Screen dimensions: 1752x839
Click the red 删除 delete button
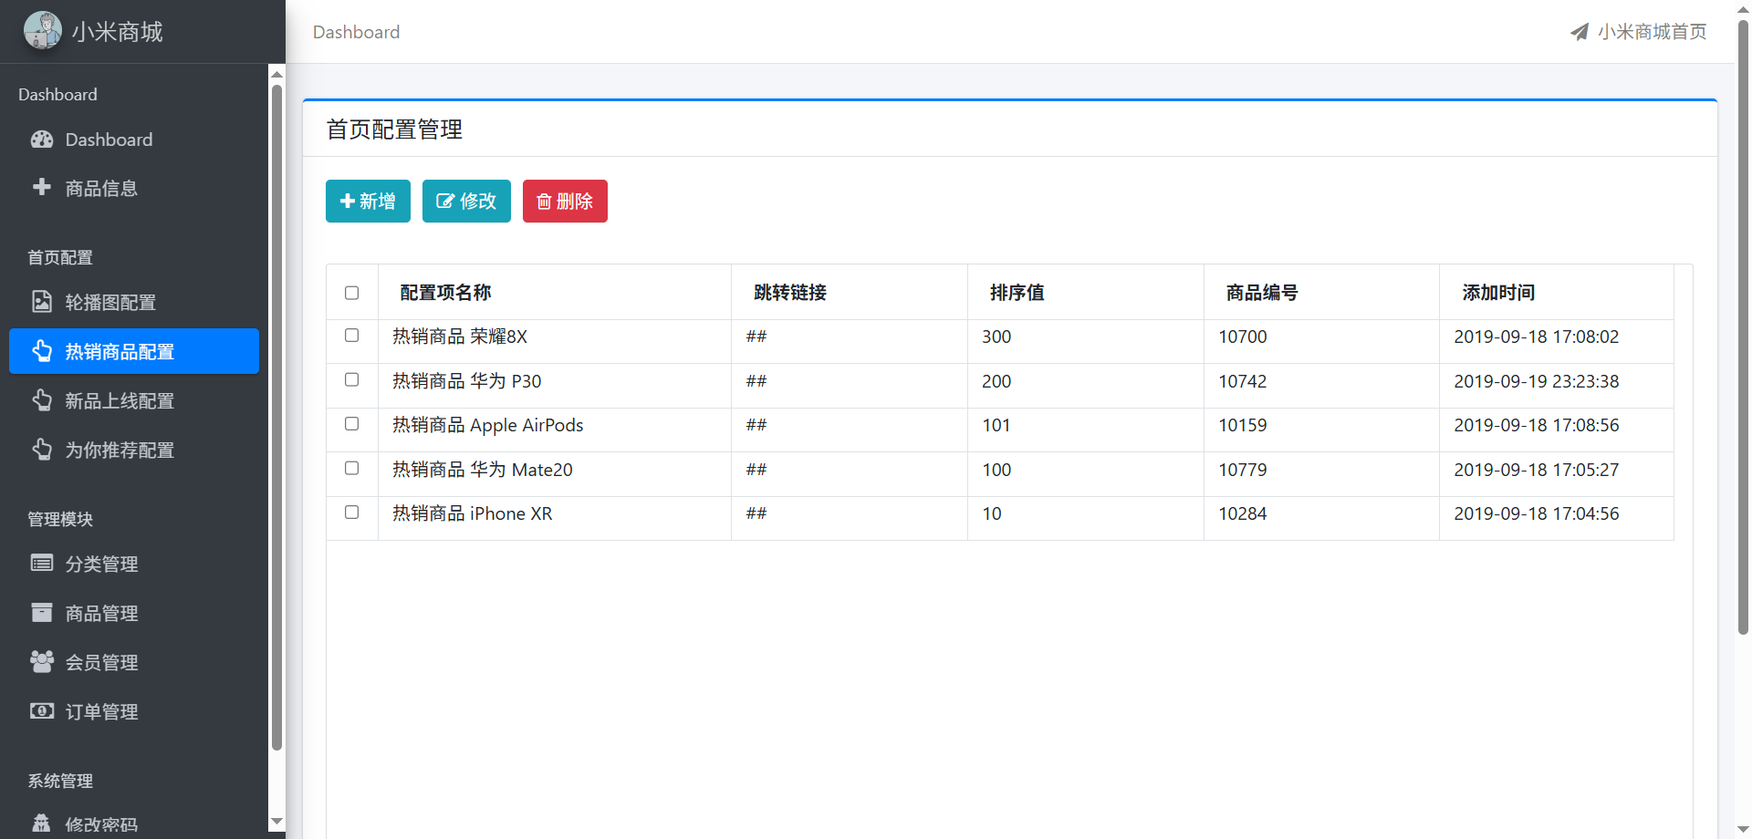pos(565,201)
